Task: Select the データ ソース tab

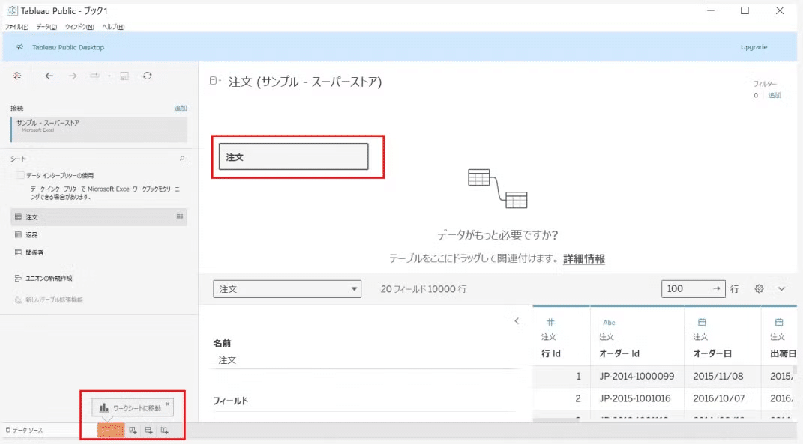Action: point(25,431)
